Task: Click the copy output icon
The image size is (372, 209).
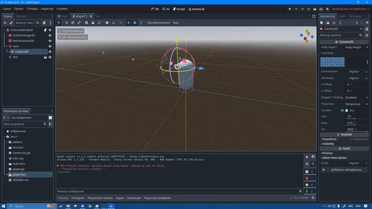Action: 313,157
